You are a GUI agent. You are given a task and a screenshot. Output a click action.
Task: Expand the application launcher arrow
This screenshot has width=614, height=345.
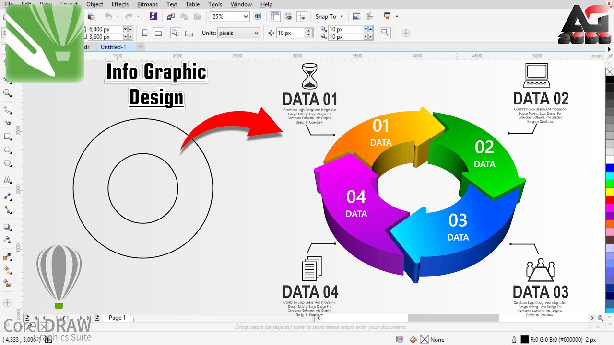tap(397, 16)
